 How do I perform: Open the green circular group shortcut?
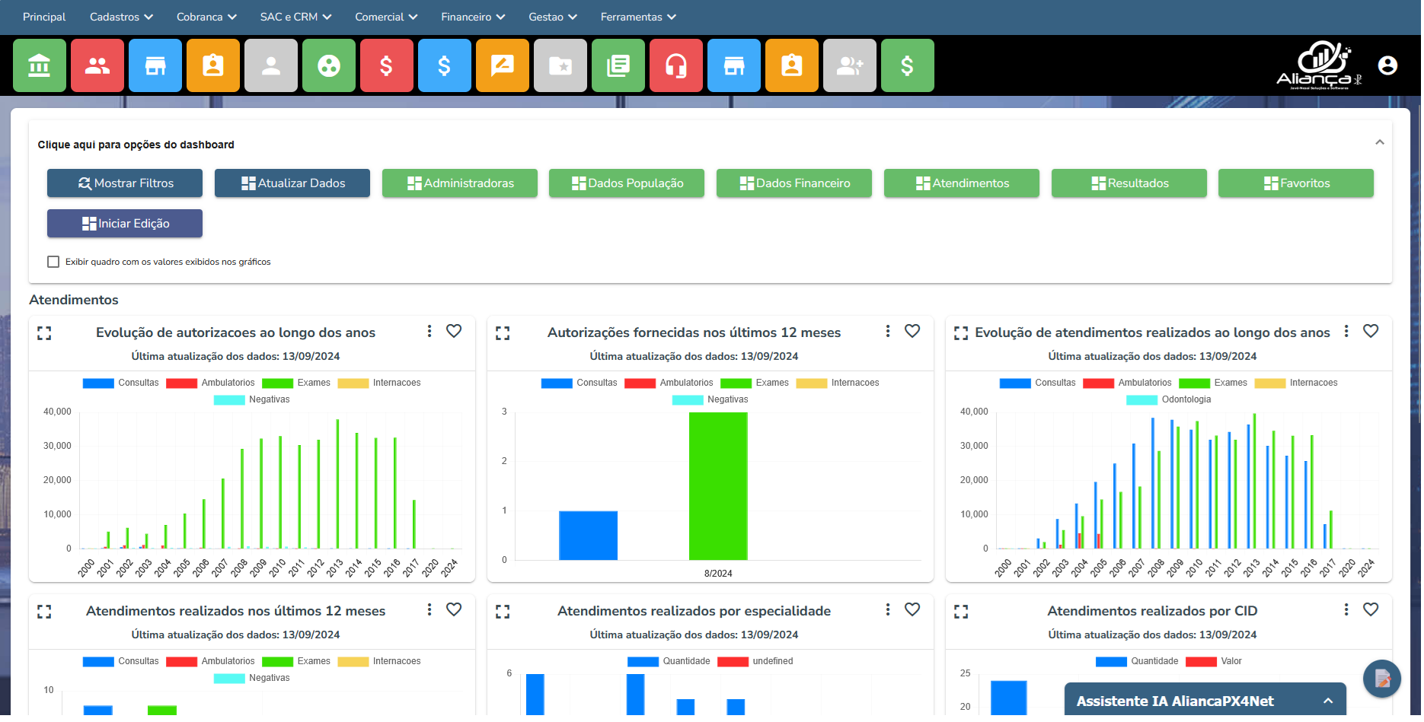(329, 66)
